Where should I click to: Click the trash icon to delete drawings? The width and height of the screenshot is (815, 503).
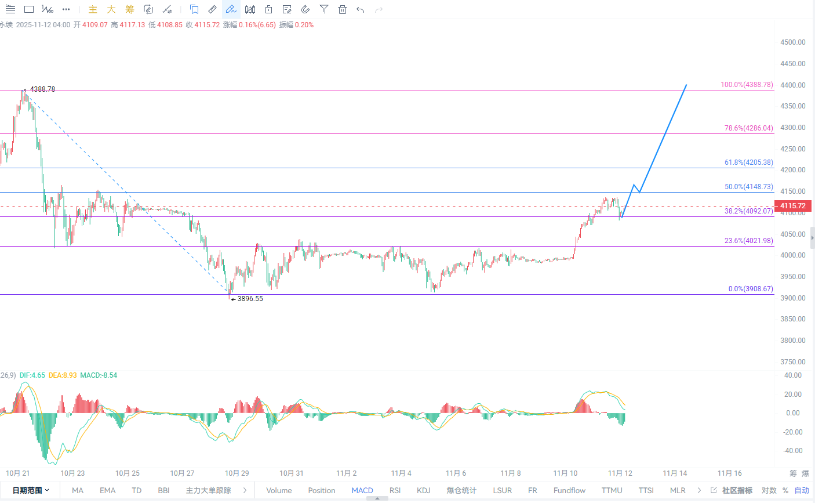[343, 9]
